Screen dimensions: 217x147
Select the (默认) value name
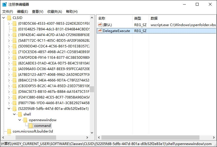point(107,25)
